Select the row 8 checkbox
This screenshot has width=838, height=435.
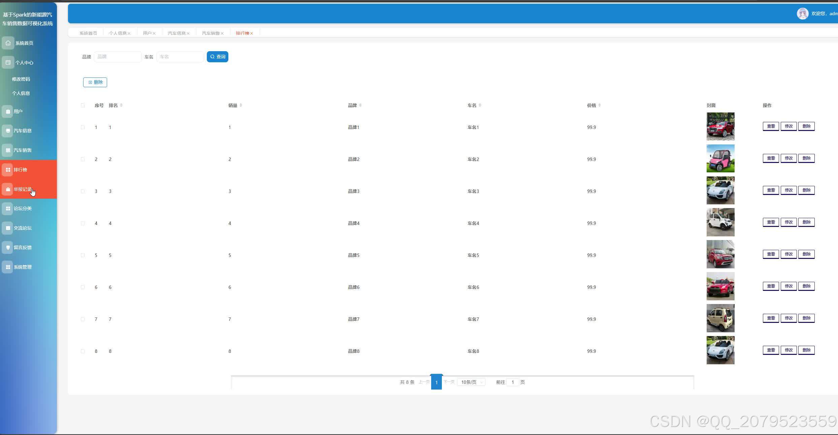[x=83, y=351]
